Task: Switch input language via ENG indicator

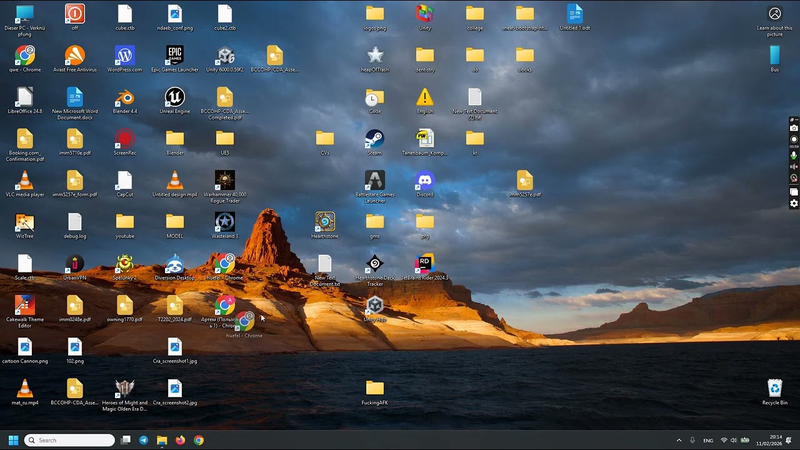Action: (708, 440)
